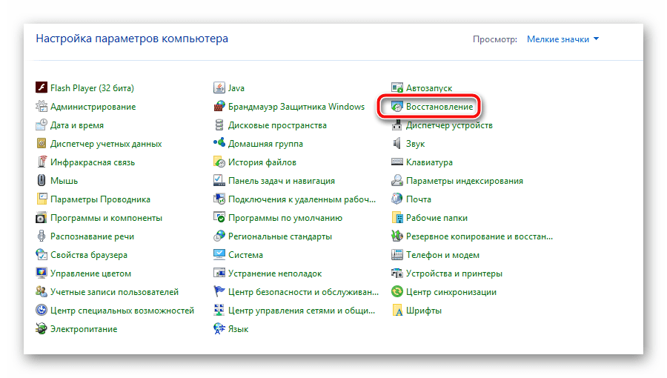Click the Просмотр: label
667x378 pixels.
click(495, 39)
